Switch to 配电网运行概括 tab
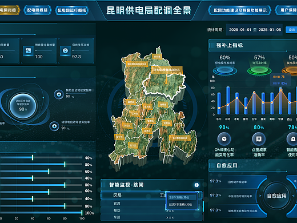 pos(72,10)
